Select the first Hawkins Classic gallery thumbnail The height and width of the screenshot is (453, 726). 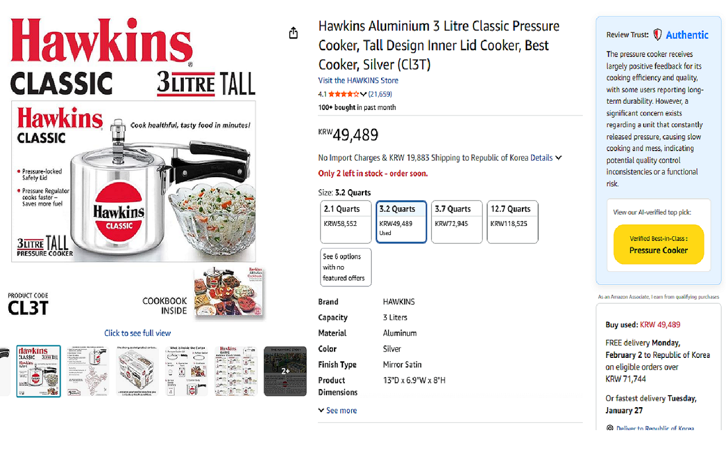point(38,371)
